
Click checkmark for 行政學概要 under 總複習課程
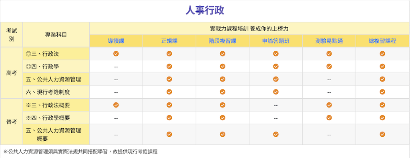tap(382, 117)
